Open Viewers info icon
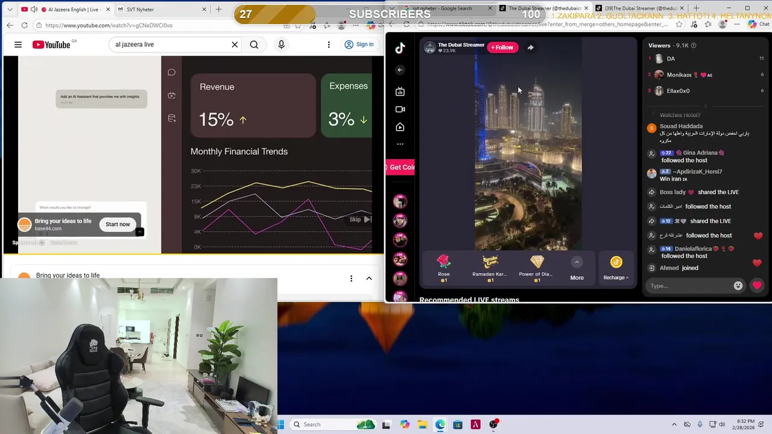Viewport: 772px width, 434px height. coord(694,46)
